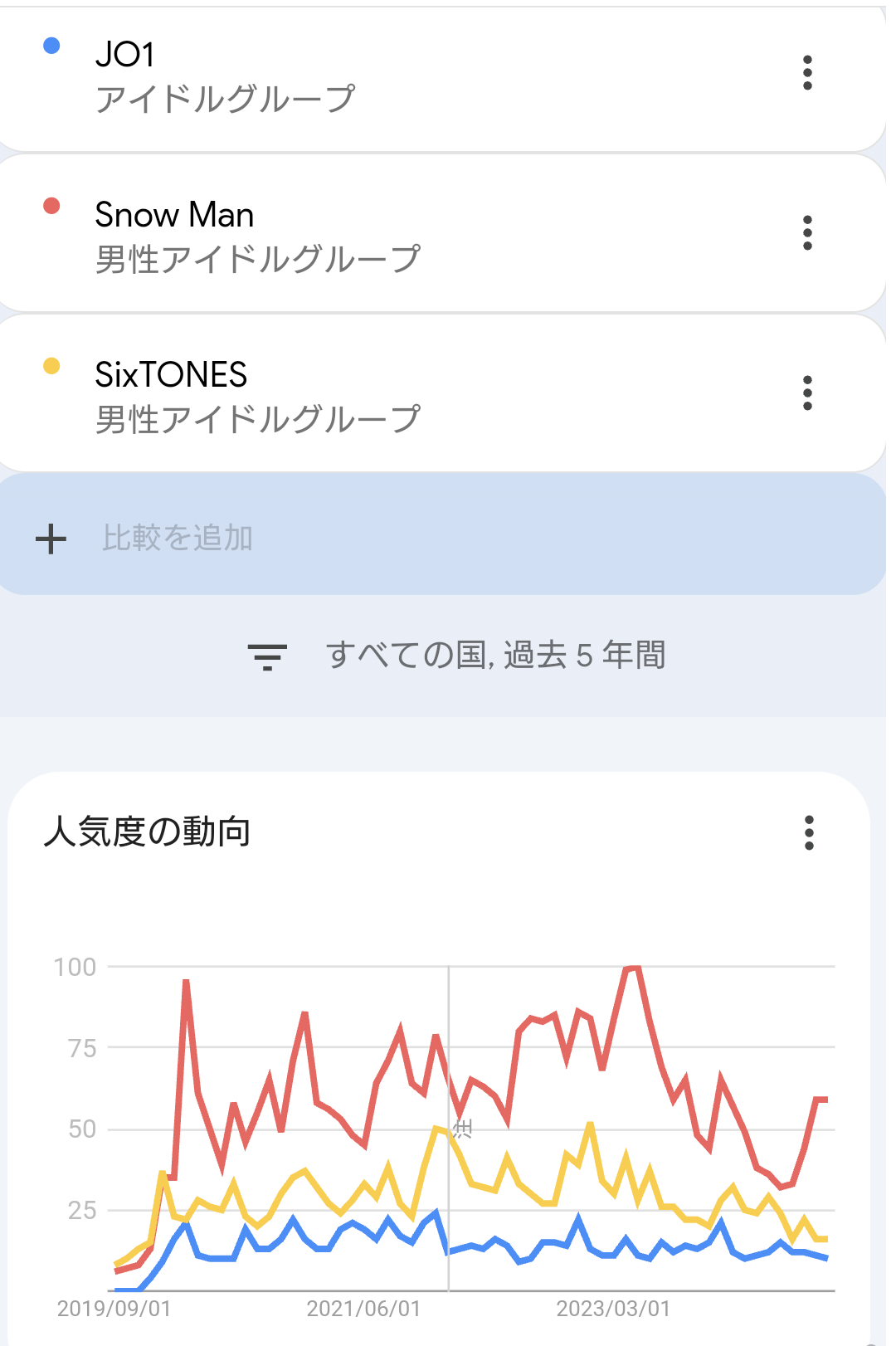Click the 人気度の動向 chart title
This screenshot has height=1346, width=896.
coord(147,831)
